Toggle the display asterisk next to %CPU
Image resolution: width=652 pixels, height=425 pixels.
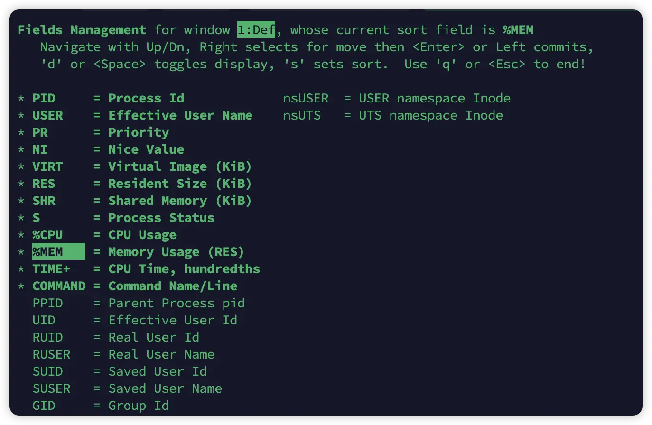[21, 235]
